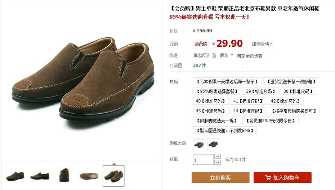The height and width of the screenshot is (190, 335).
Task: Choose size 42【标准尺码】
Action: tap(286, 101)
